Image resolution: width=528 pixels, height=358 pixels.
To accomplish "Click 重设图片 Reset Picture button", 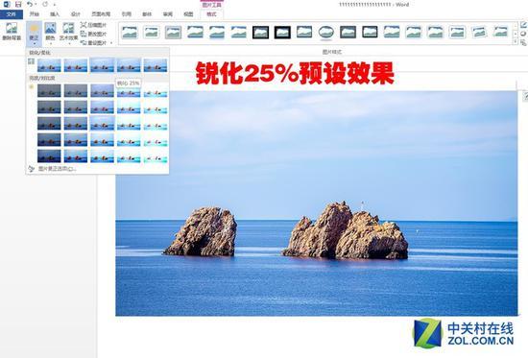I will click(94, 43).
